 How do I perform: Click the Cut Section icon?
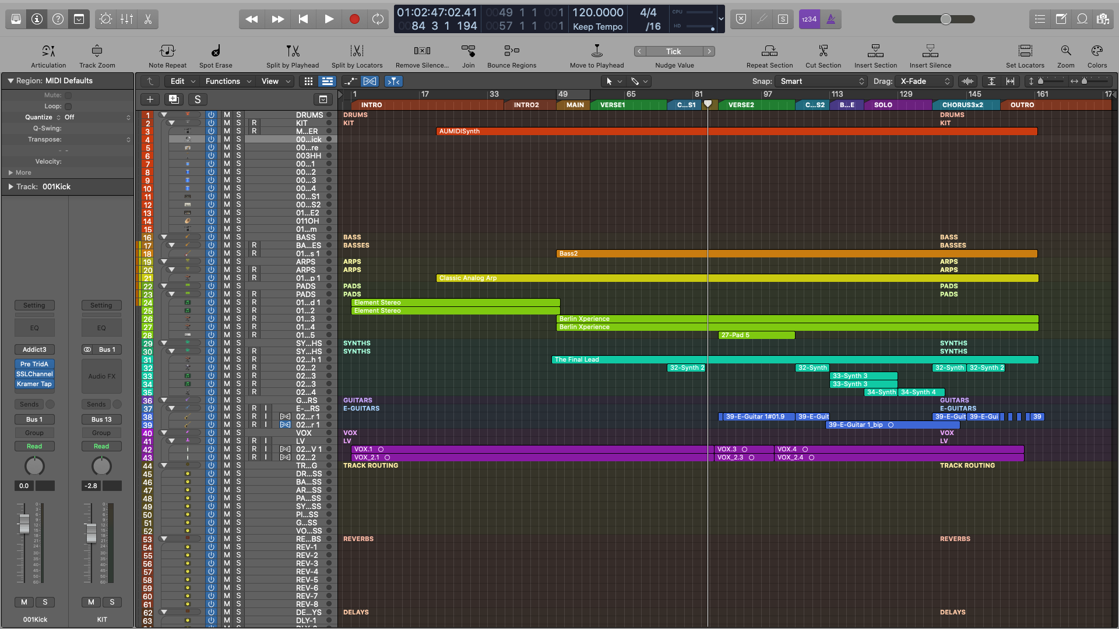(x=823, y=51)
